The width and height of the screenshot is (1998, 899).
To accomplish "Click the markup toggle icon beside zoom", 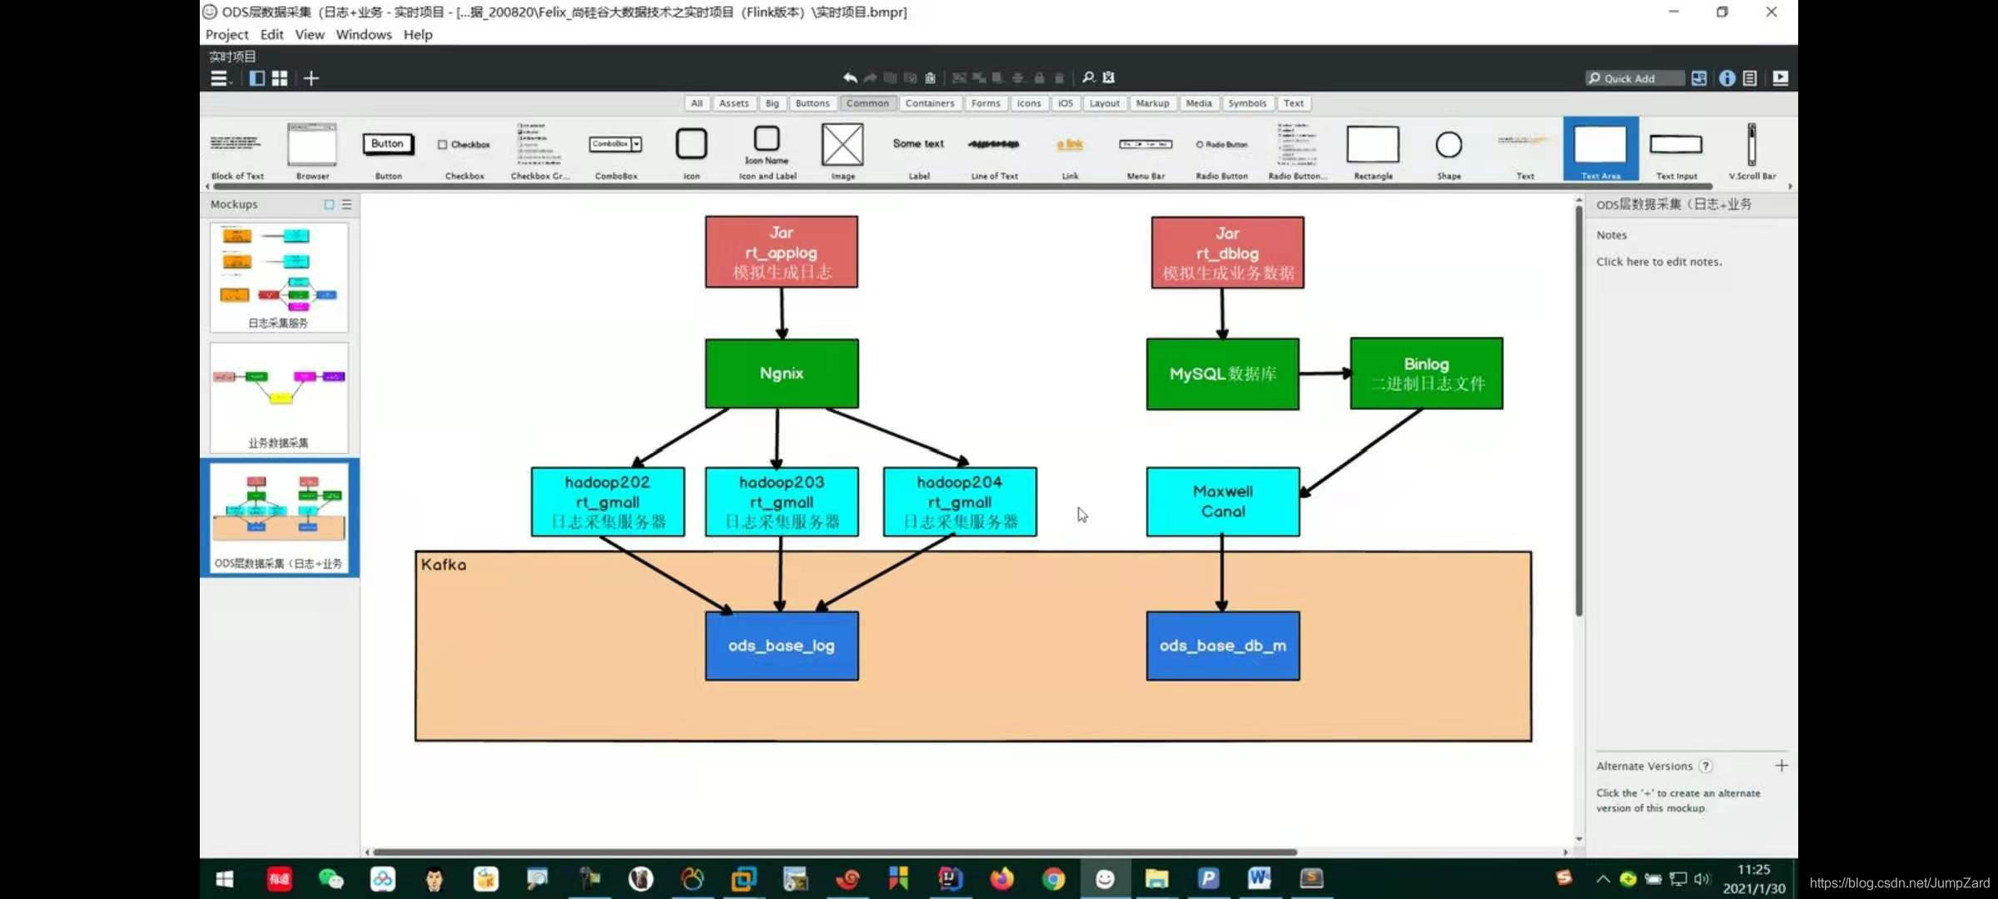I will click(1109, 77).
